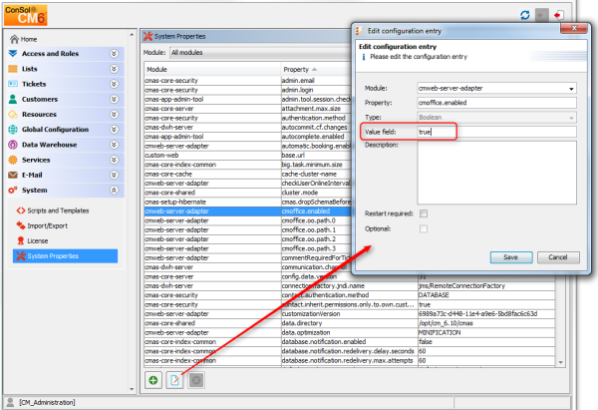Click the Data Warehouse icon
This screenshot has width=598, height=410.
tap(13, 145)
